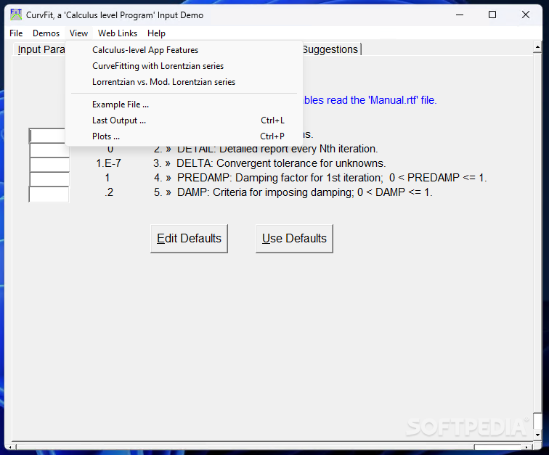Switch to the Input Parameters tab
Viewport: 549px width, 455px height.
[x=41, y=49]
